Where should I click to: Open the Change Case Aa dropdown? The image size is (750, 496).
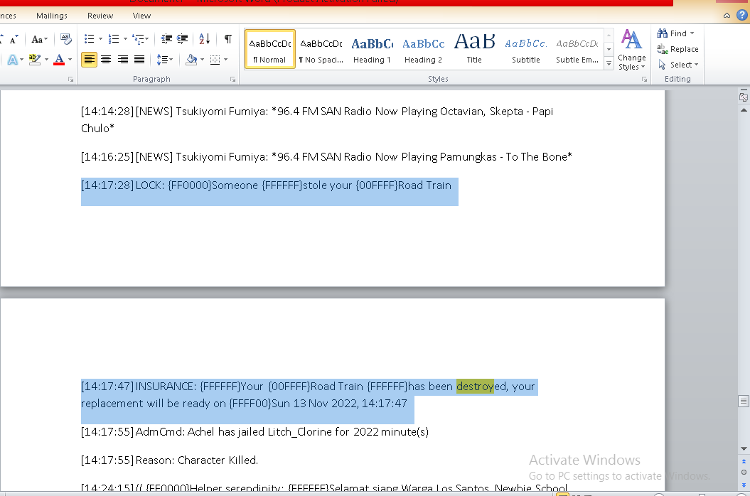tap(39, 39)
